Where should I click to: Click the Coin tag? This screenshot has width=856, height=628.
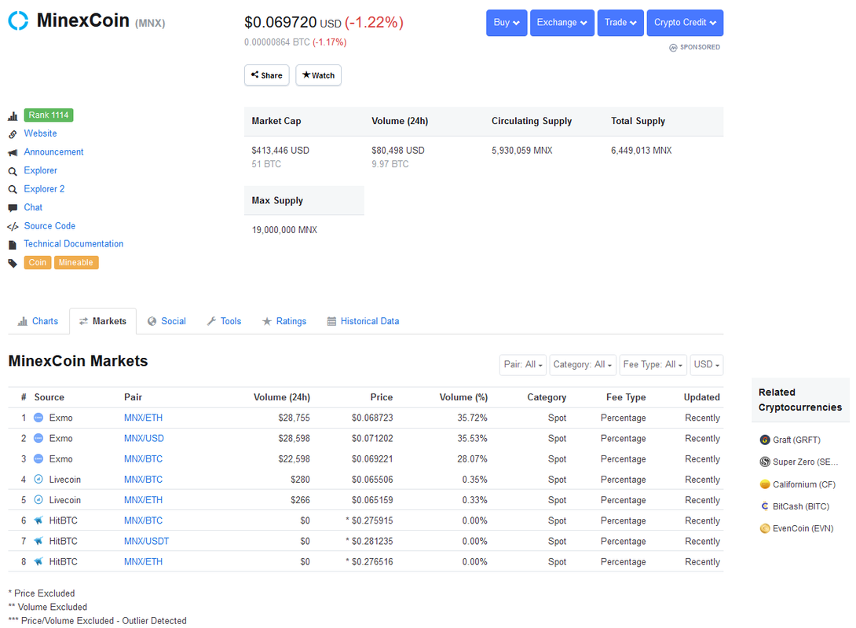[38, 263]
